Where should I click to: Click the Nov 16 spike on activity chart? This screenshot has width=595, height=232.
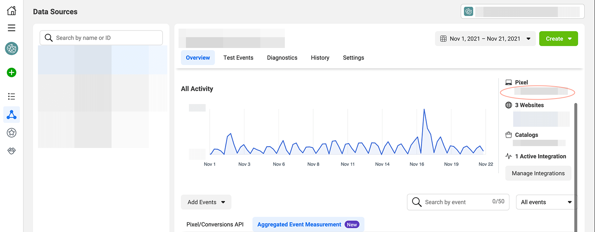coord(424,109)
